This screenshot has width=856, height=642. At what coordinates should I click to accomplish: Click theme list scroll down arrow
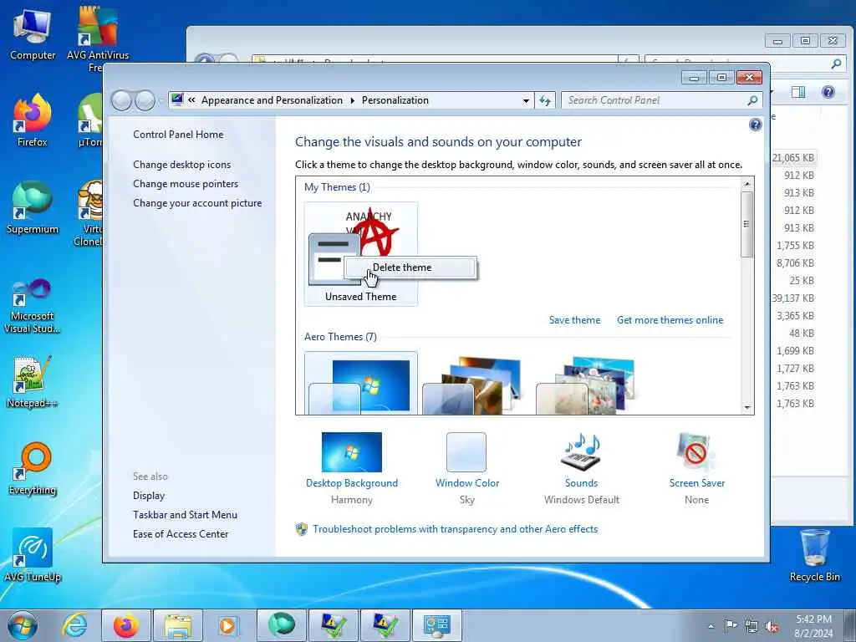747,408
